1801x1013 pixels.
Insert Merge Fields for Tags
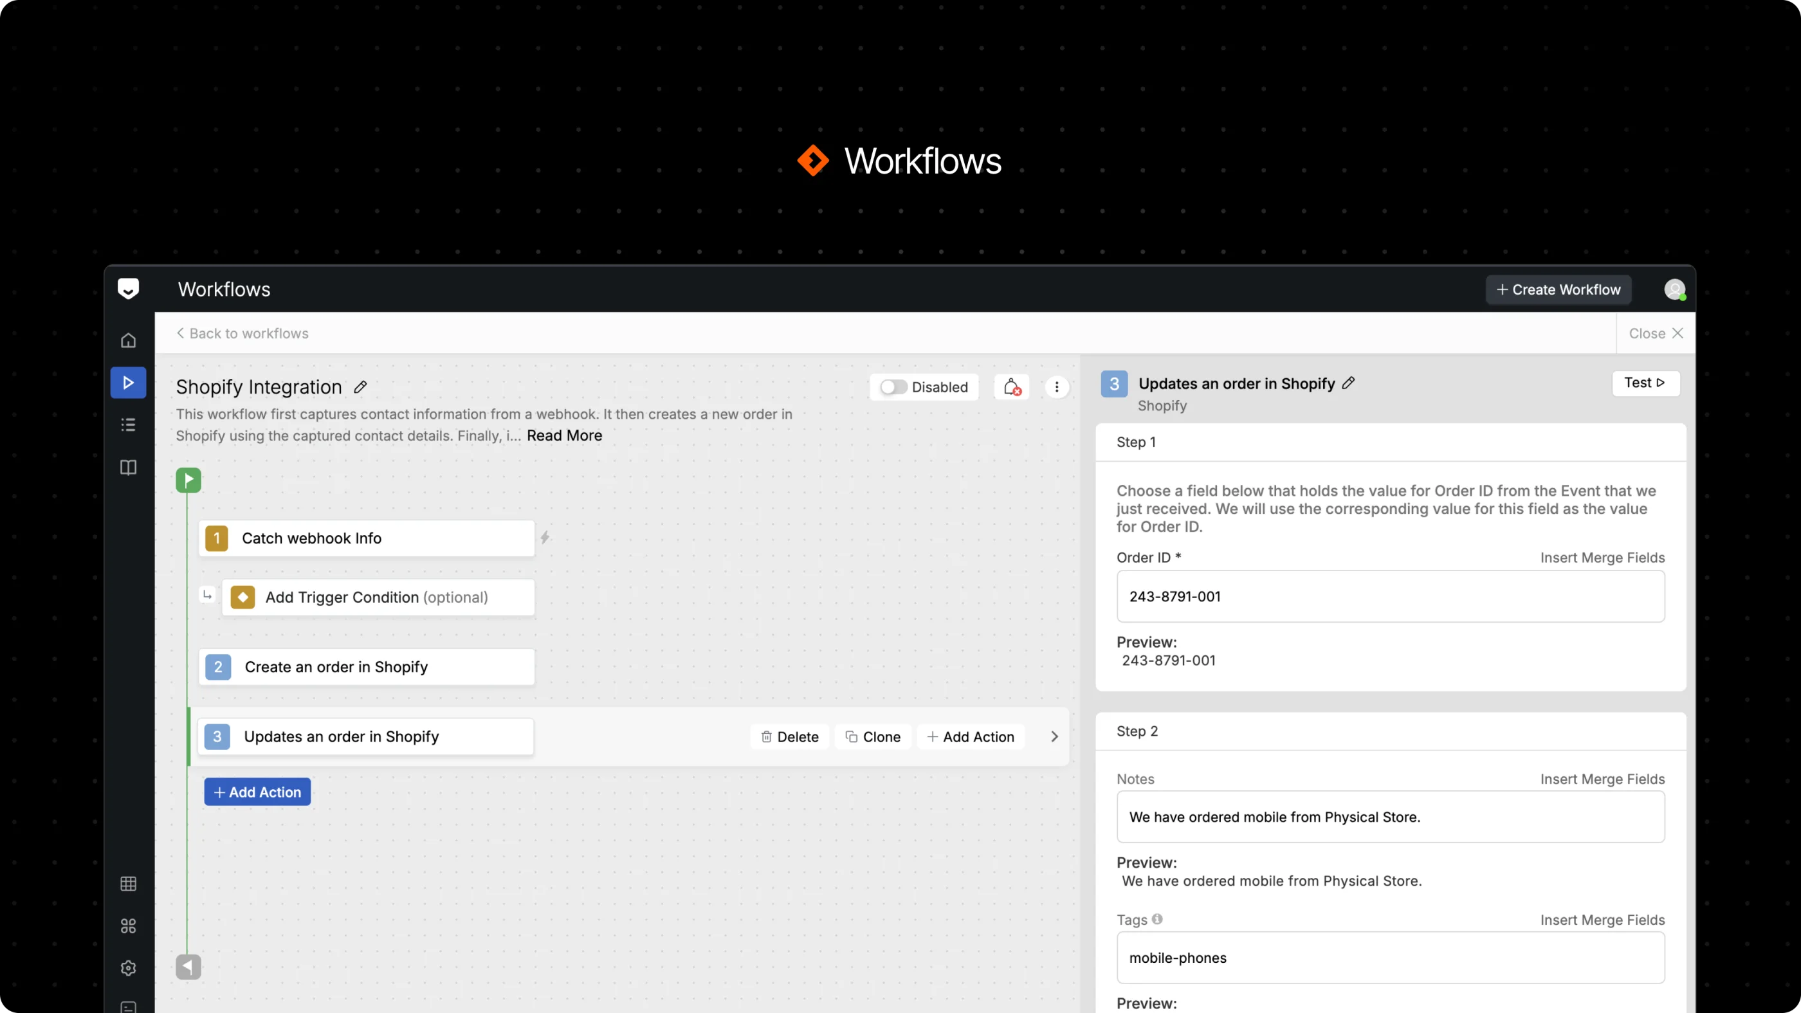click(1602, 920)
